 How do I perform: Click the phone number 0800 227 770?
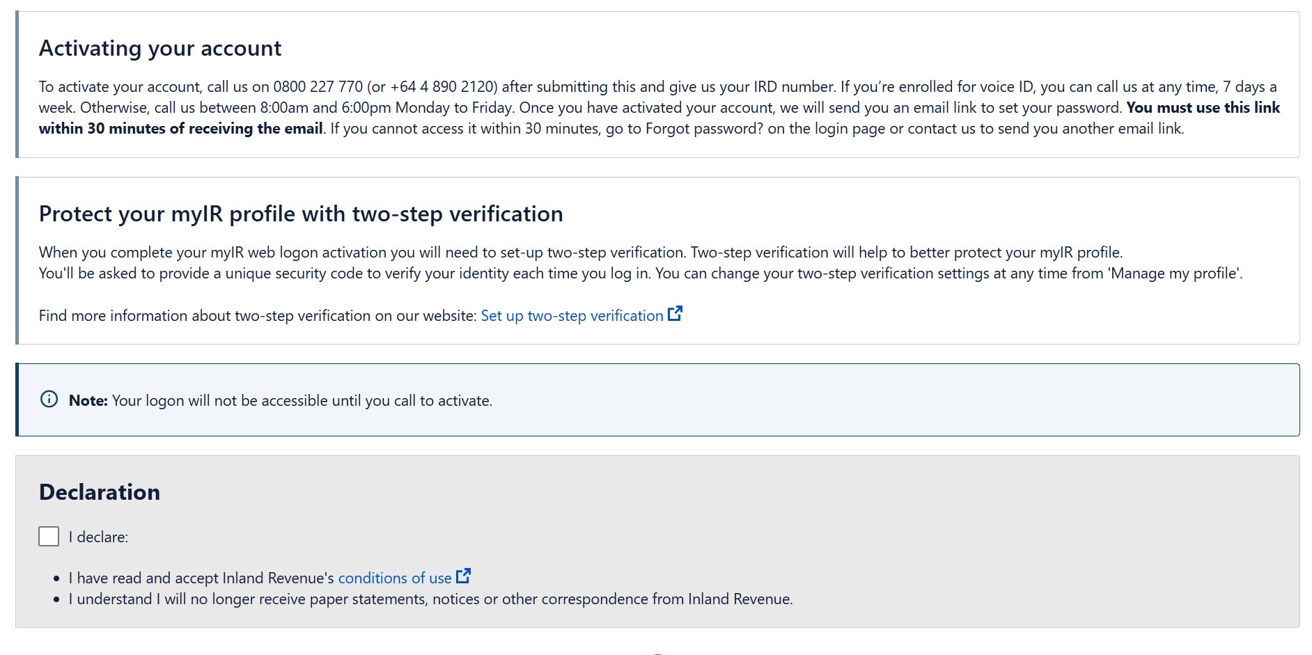point(318,87)
